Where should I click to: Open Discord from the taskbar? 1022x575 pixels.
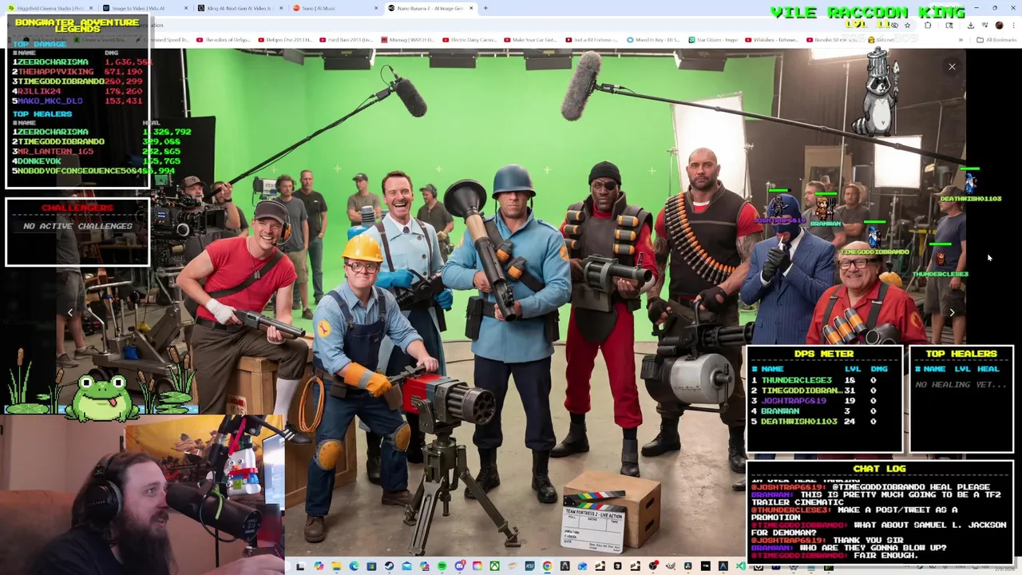coord(459,566)
